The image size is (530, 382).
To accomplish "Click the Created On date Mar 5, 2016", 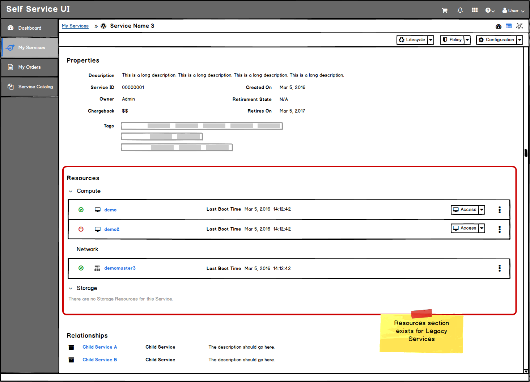I will [x=292, y=87].
